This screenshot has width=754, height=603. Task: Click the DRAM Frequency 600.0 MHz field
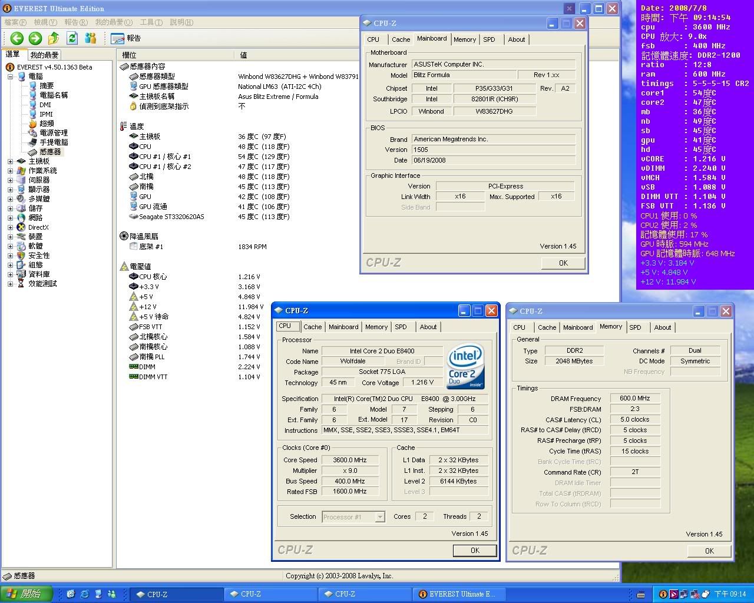[635, 398]
